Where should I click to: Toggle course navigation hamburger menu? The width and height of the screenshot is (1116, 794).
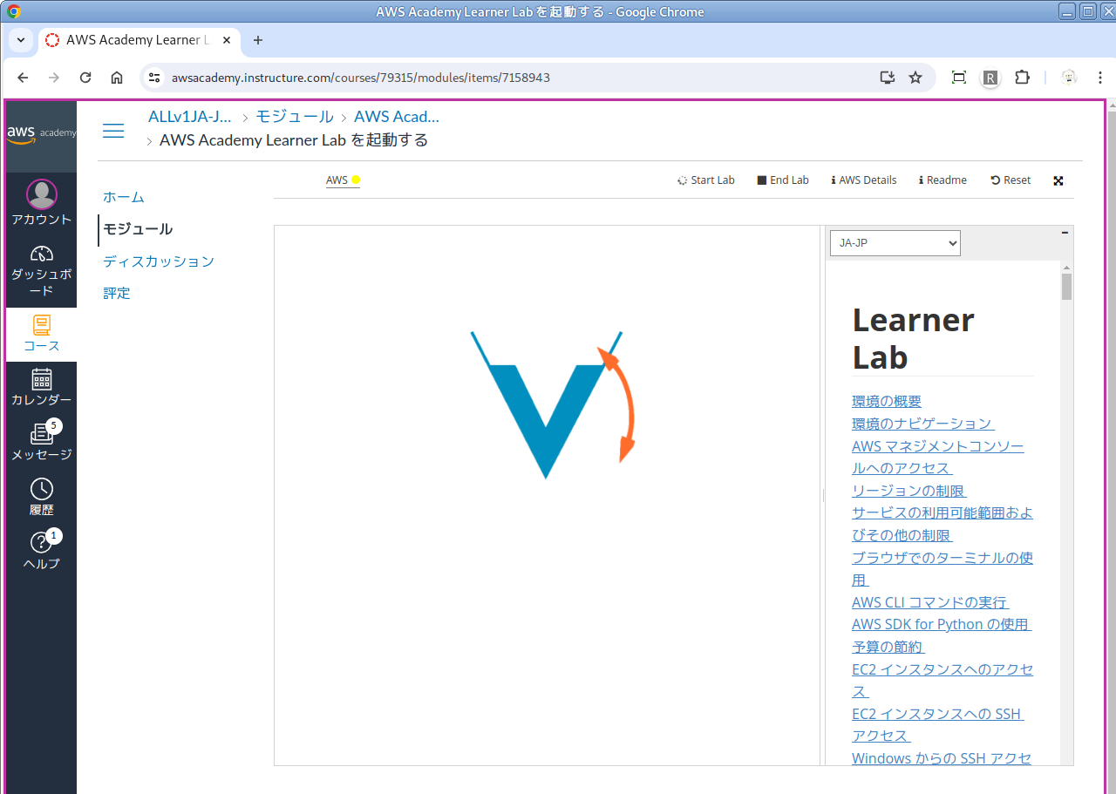pyautogui.click(x=113, y=131)
